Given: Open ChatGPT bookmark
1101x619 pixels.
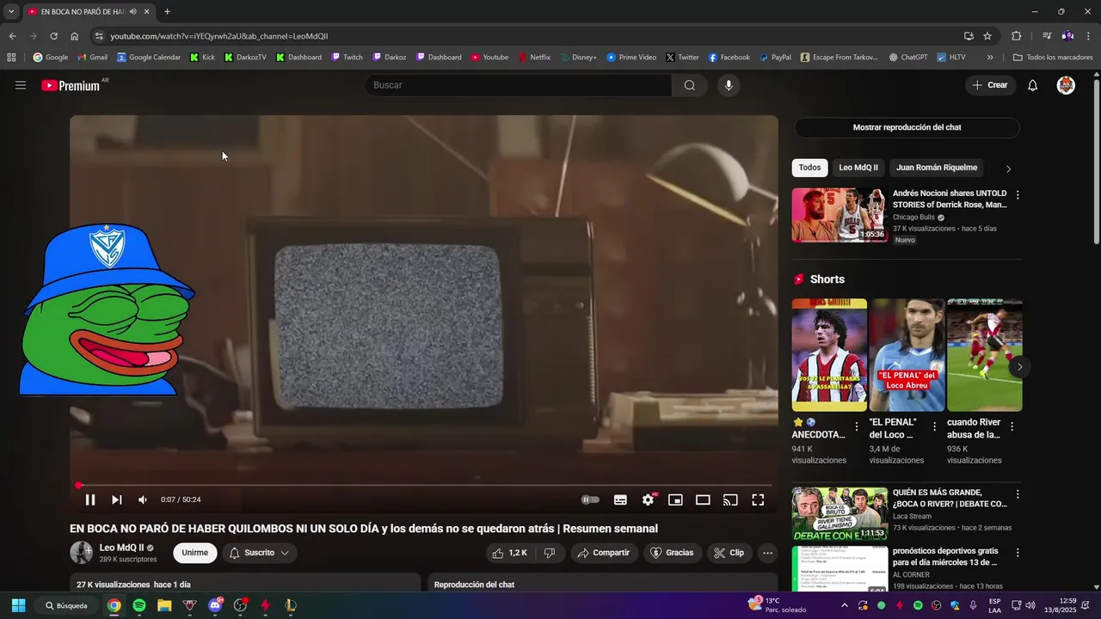Looking at the screenshot, I should pyautogui.click(x=907, y=58).
